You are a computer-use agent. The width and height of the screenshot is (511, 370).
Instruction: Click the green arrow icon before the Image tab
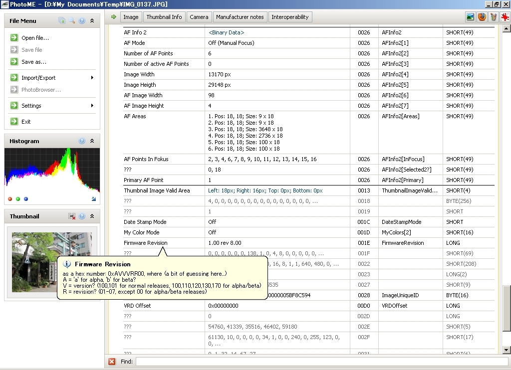coord(114,16)
